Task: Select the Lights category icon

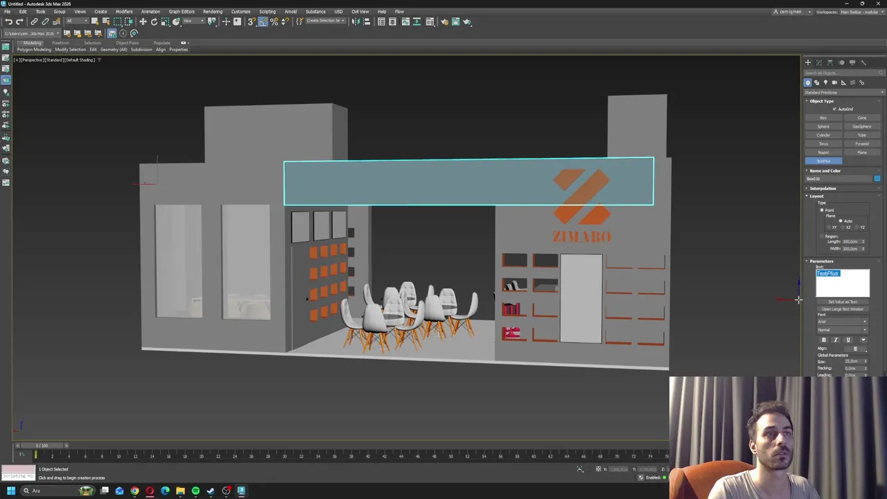Action: point(825,82)
